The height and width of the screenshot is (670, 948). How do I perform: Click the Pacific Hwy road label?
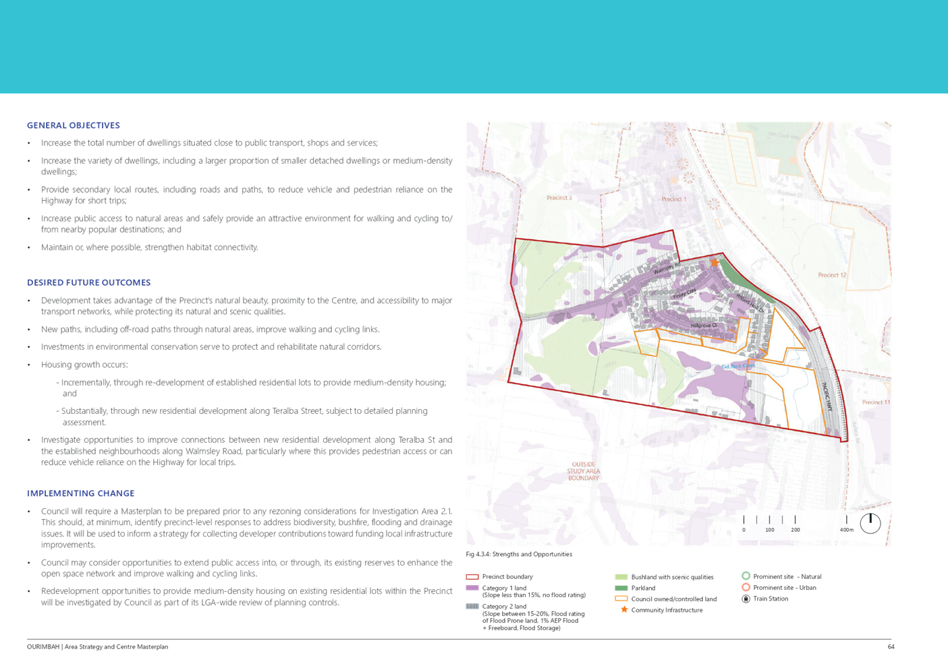(x=827, y=397)
